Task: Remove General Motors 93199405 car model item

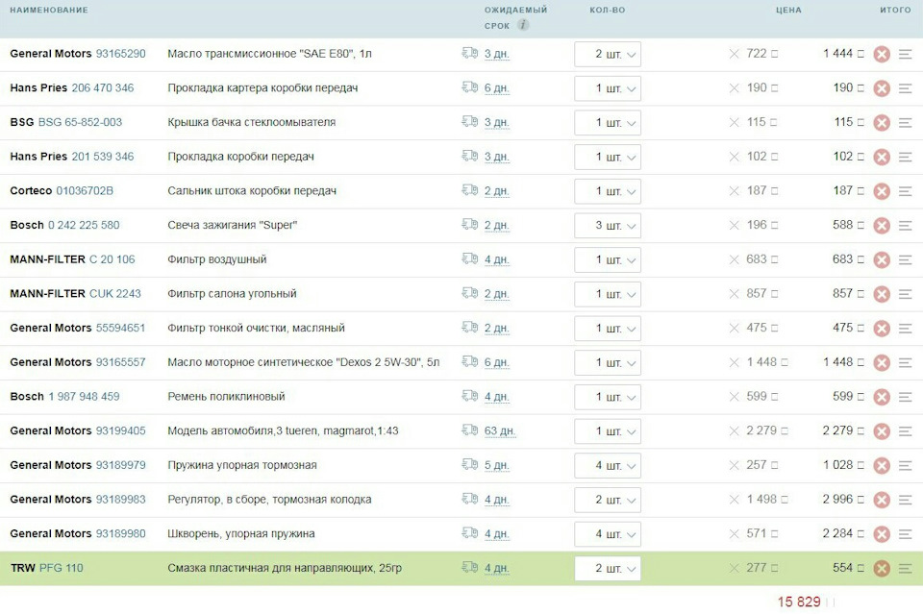Action: pos(882,431)
